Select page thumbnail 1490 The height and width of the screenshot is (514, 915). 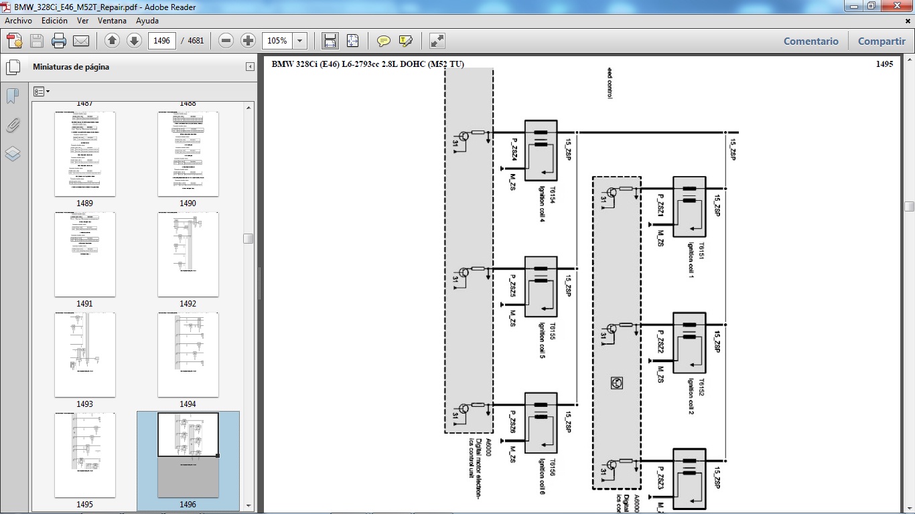pyautogui.click(x=188, y=154)
